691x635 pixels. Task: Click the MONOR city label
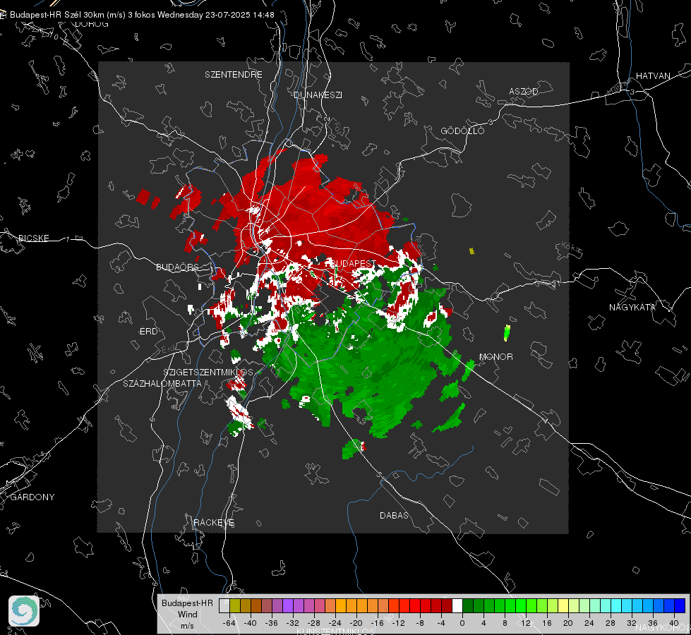496,357
